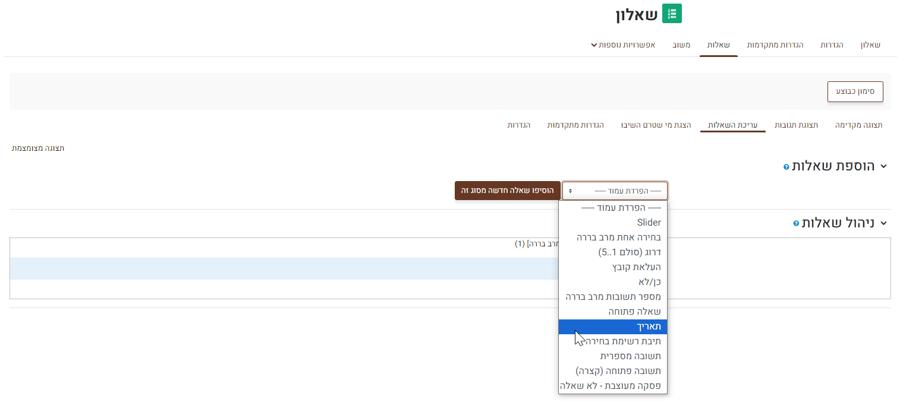This screenshot has width=903, height=415.
Task: Open the תצוגה מקדימה tab
Action: [858, 125]
